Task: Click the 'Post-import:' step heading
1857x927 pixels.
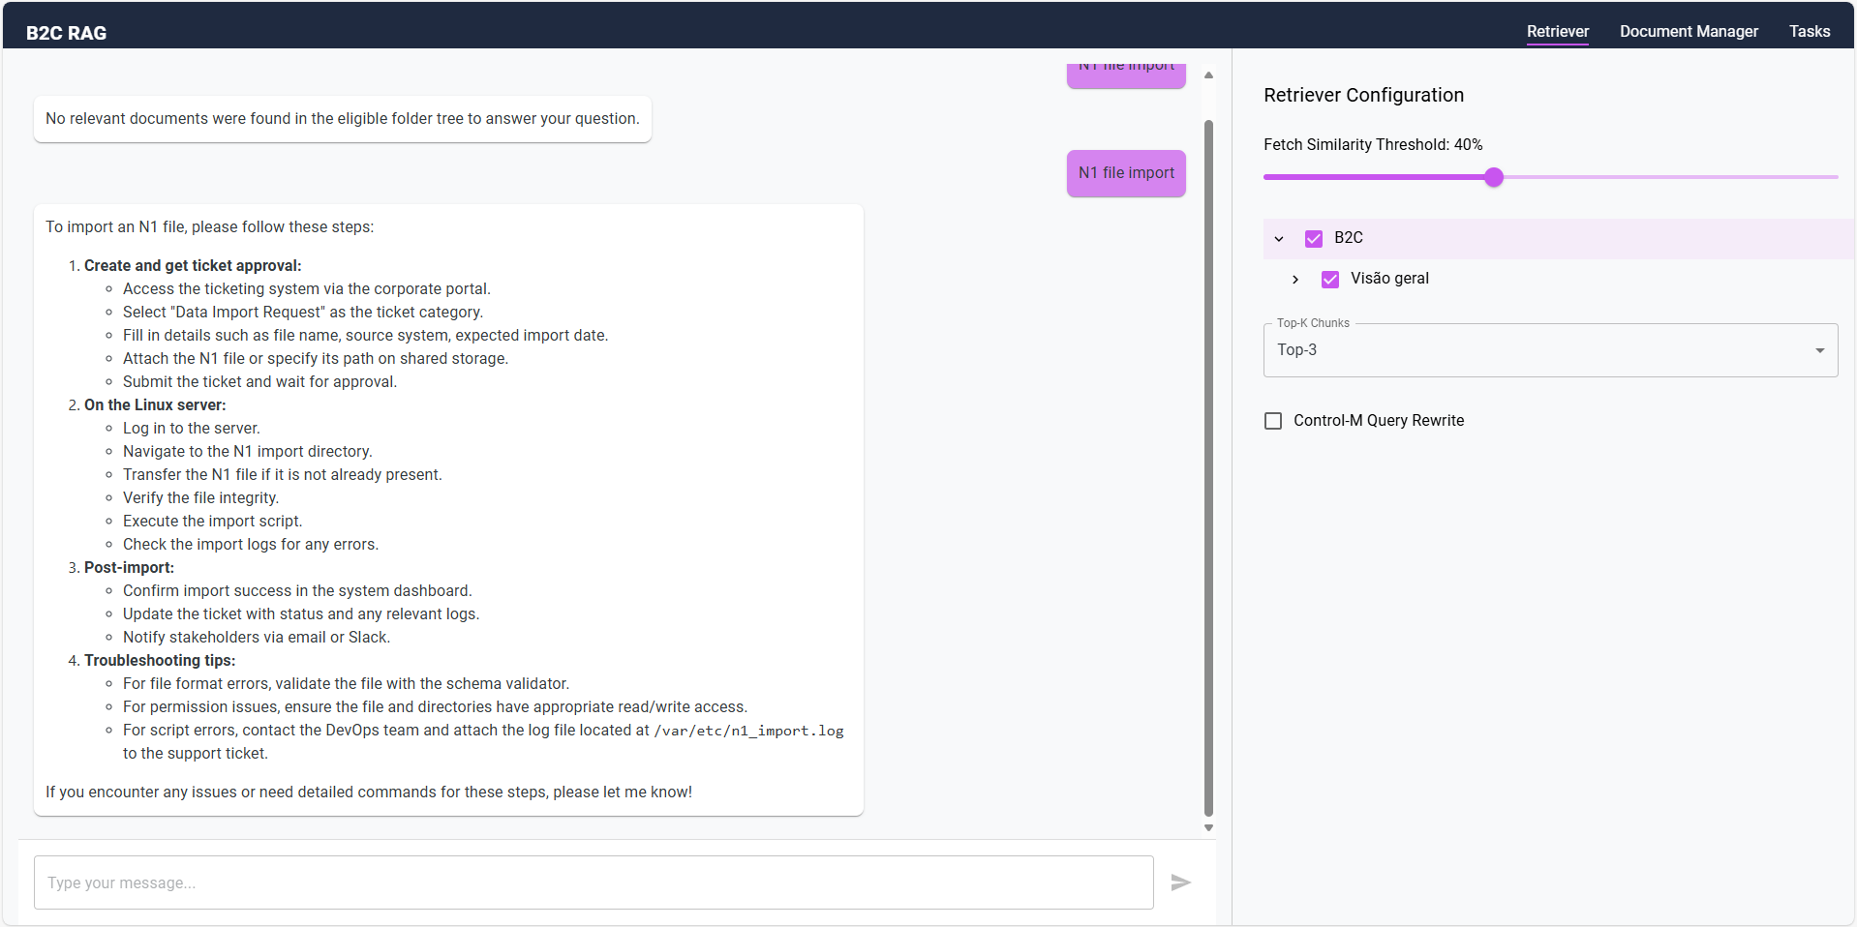Action: (129, 568)
